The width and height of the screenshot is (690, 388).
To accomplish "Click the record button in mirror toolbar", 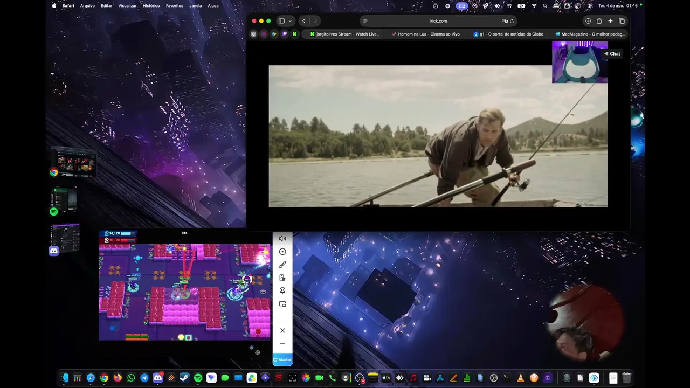I will point(282,252).
